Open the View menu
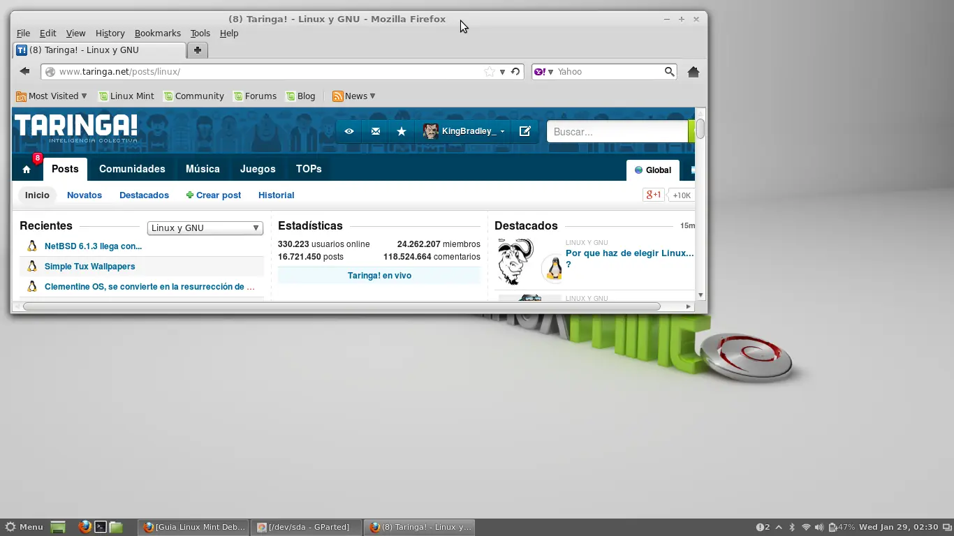The image size is (954, 536). pos(75,33)
